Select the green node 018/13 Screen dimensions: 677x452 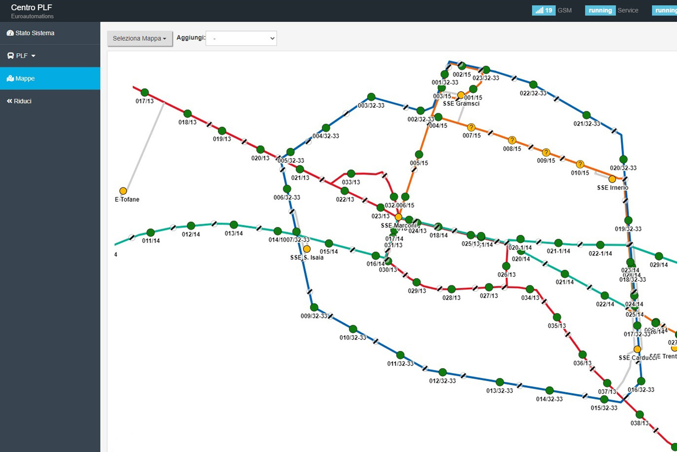187,114
